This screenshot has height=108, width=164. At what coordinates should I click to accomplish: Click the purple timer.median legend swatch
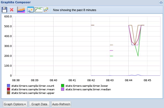(63, 89)
